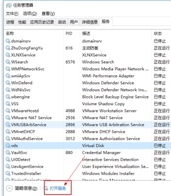Click Interactive Services Detection description

pos(111,159)
